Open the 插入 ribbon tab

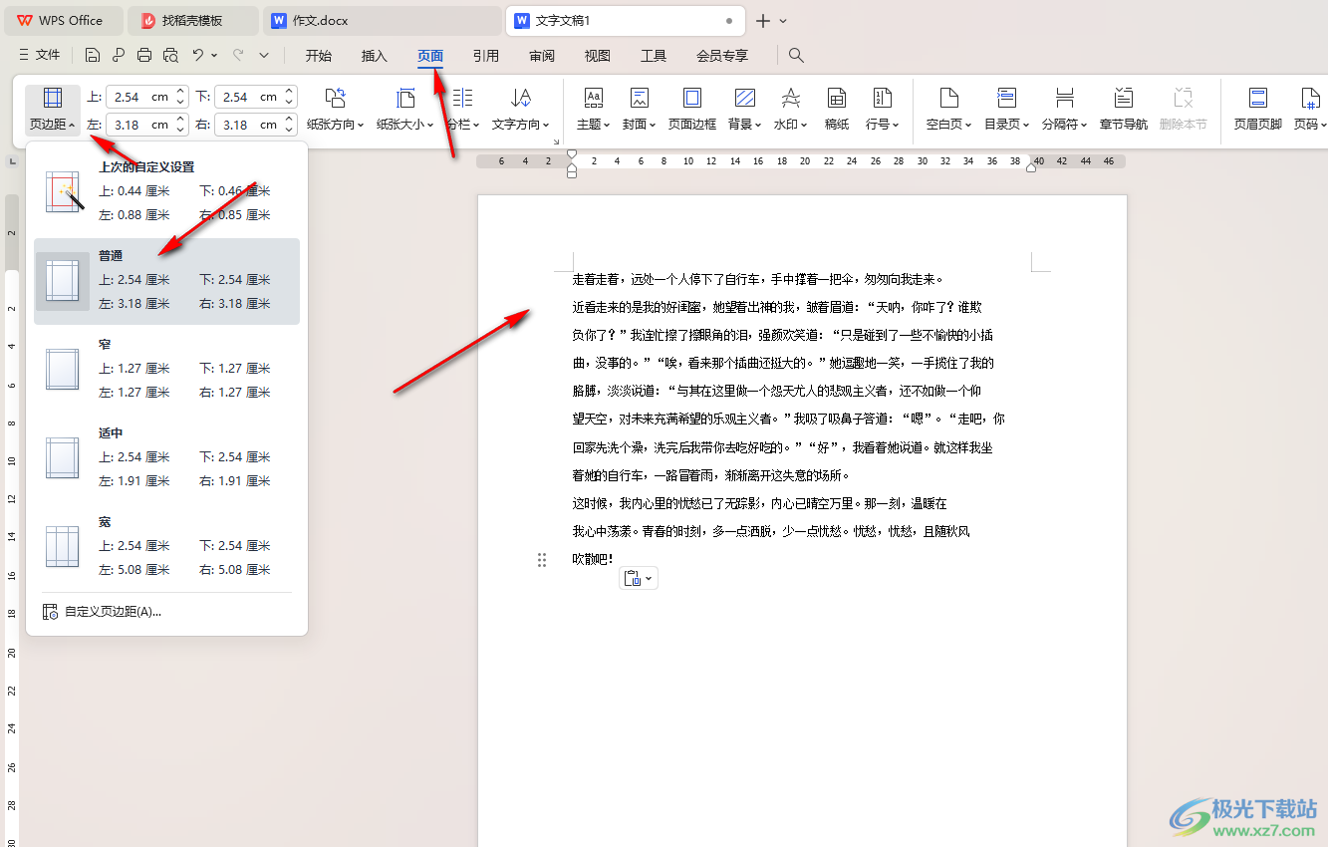[375, 56]
